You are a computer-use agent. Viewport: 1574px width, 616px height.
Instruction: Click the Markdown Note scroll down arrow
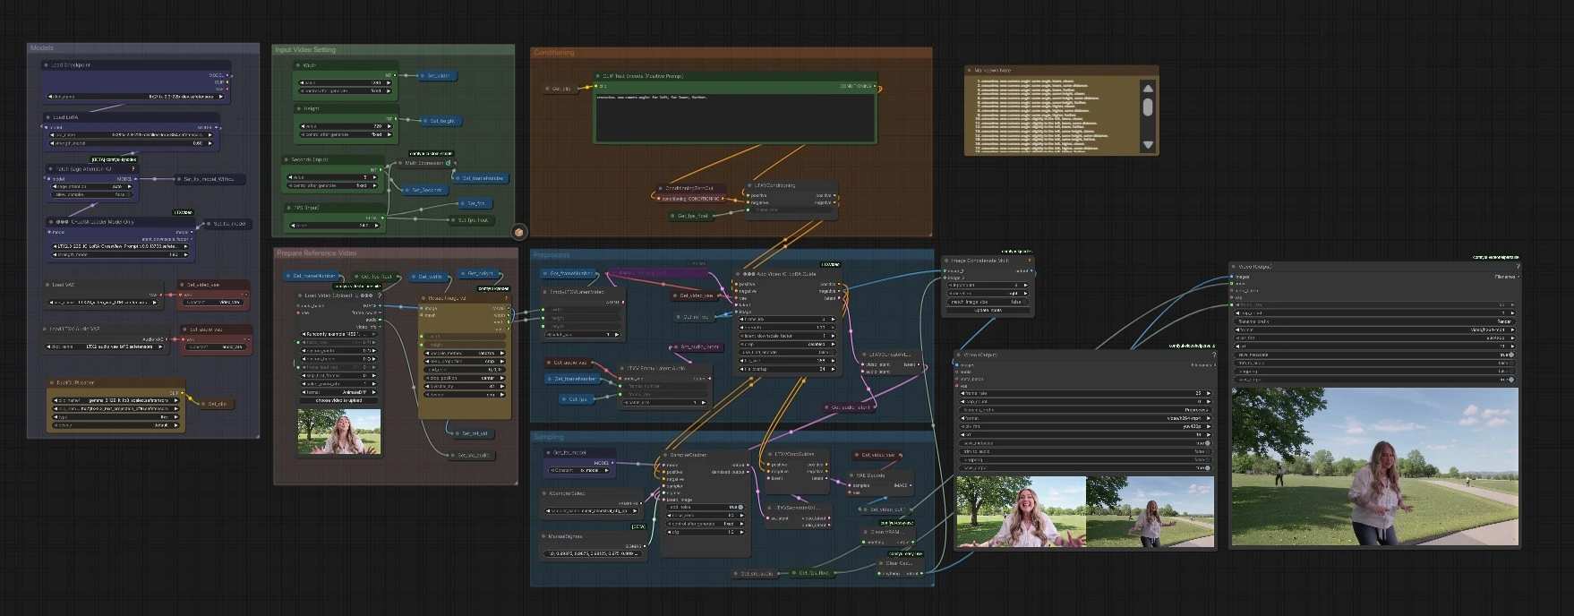(1148, 145)
